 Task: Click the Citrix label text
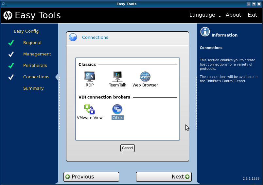(x=117, y=117)
